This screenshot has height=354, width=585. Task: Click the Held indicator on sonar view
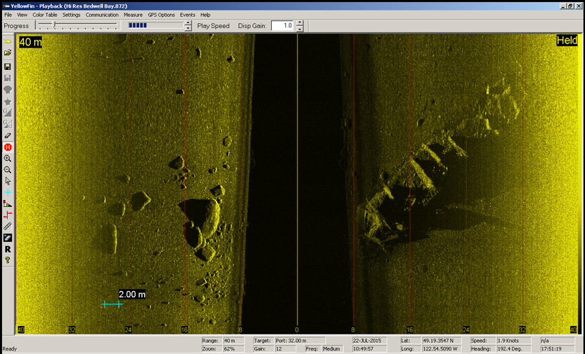click(566, 41)
